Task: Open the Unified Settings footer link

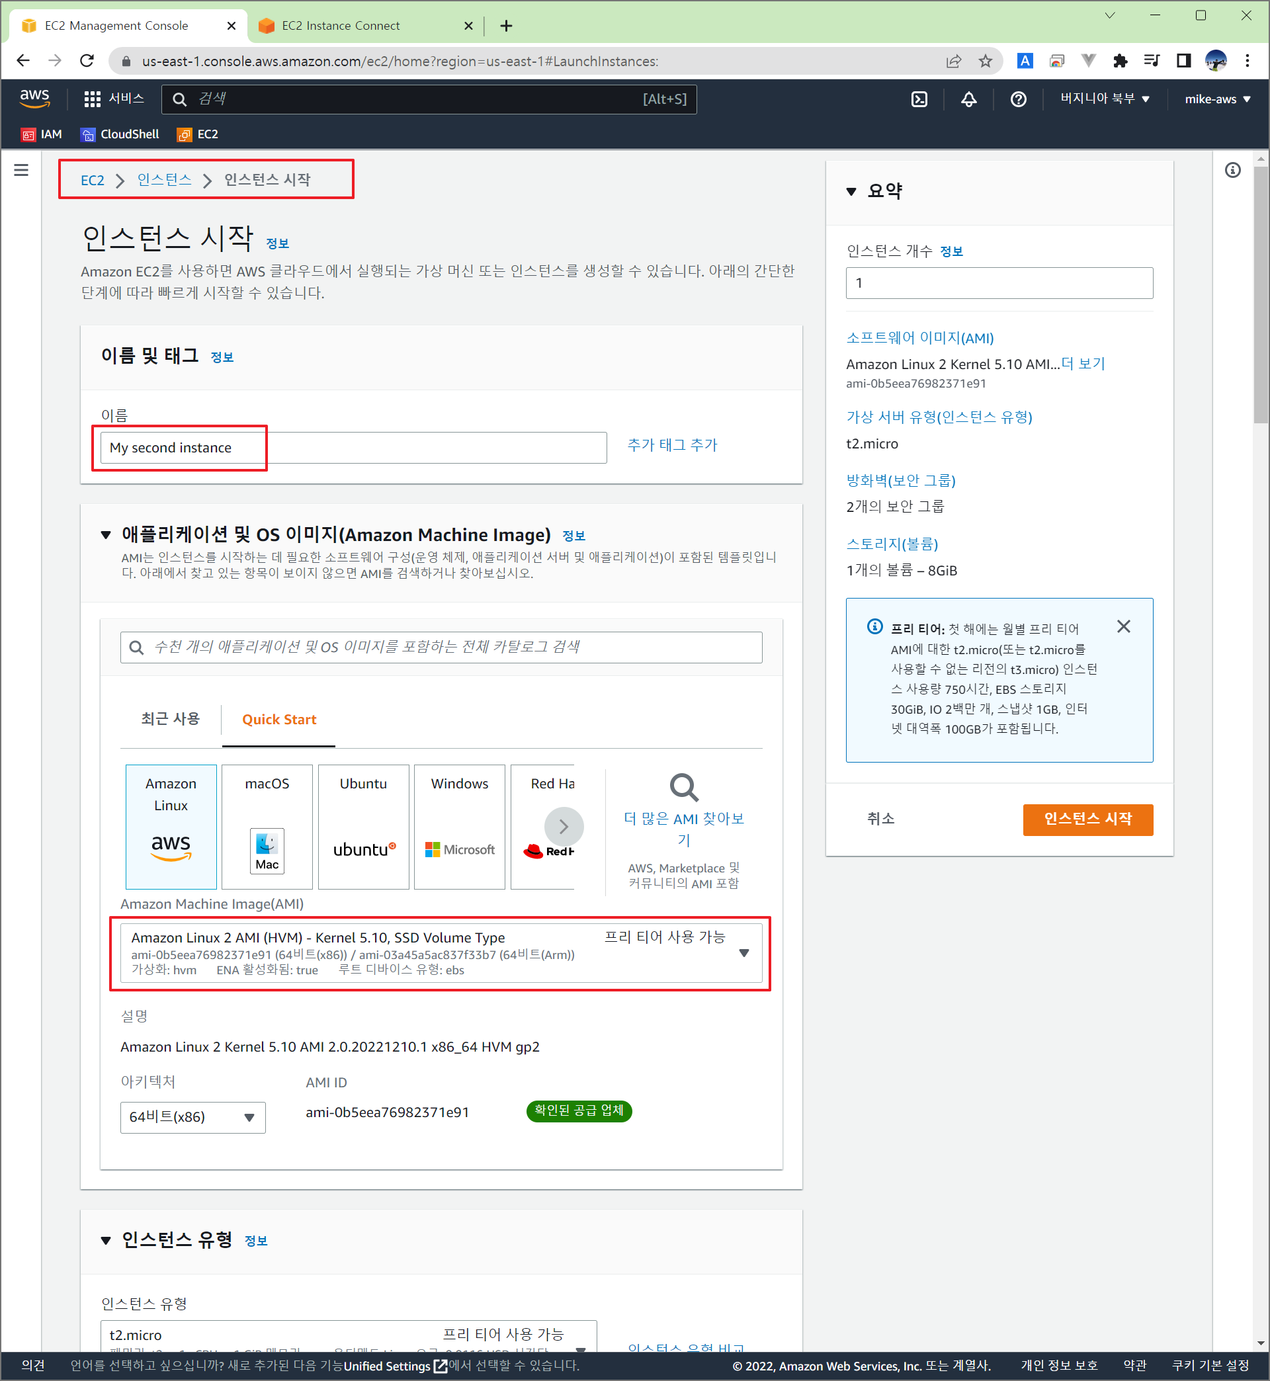Action: click(395, 1366)
